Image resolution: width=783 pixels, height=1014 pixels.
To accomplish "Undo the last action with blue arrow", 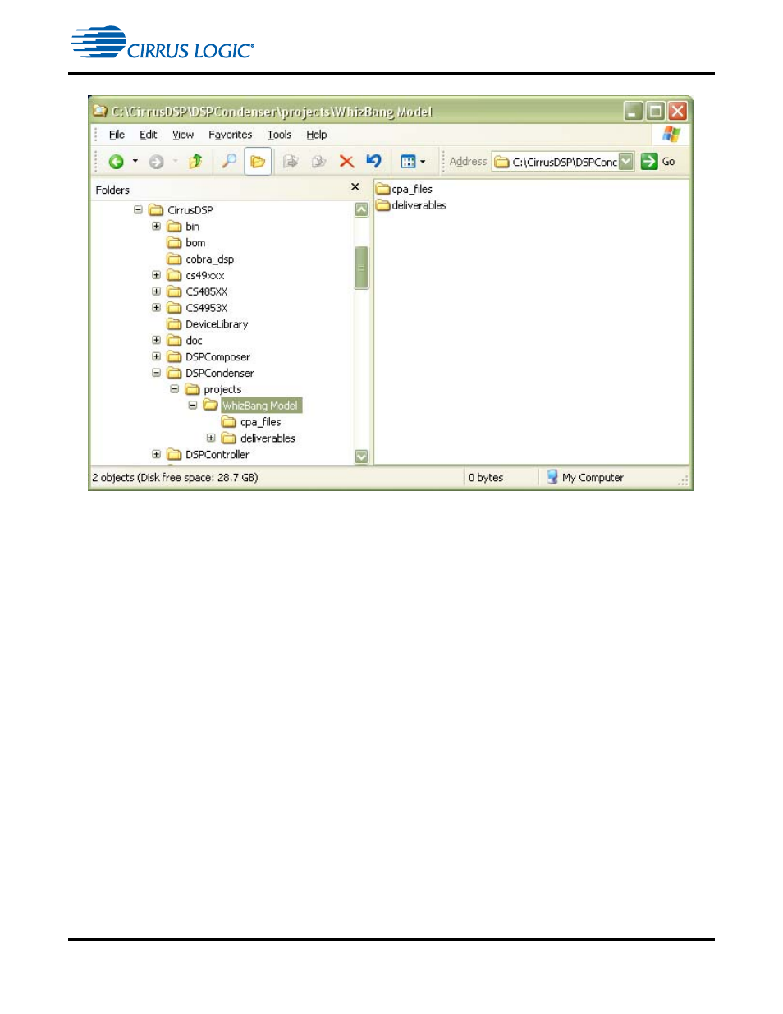I will 374,161.
